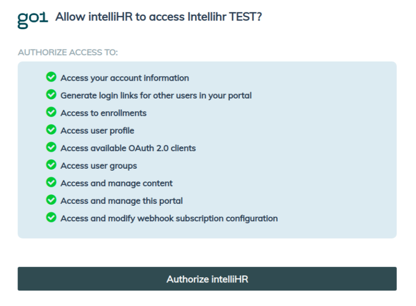Image resolution: width=416 pixels, height=306 pixels.
Task: Click checkmark beside manage this portal
Action: [x=51, y=200]
